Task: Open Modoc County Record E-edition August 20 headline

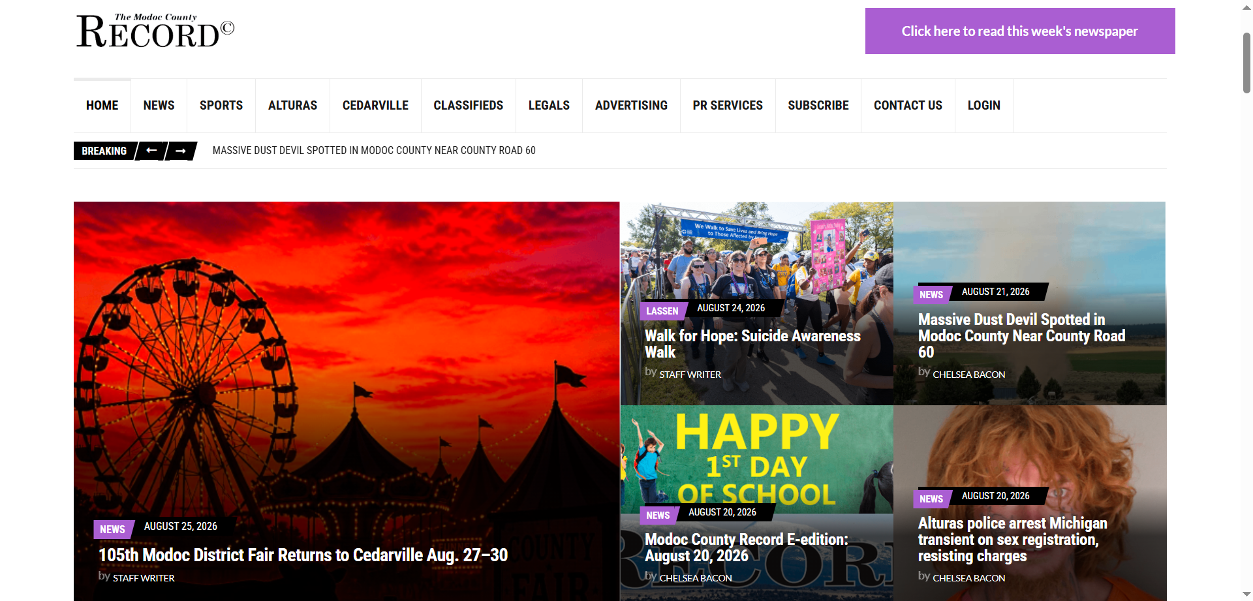Action: pos(747,547)
